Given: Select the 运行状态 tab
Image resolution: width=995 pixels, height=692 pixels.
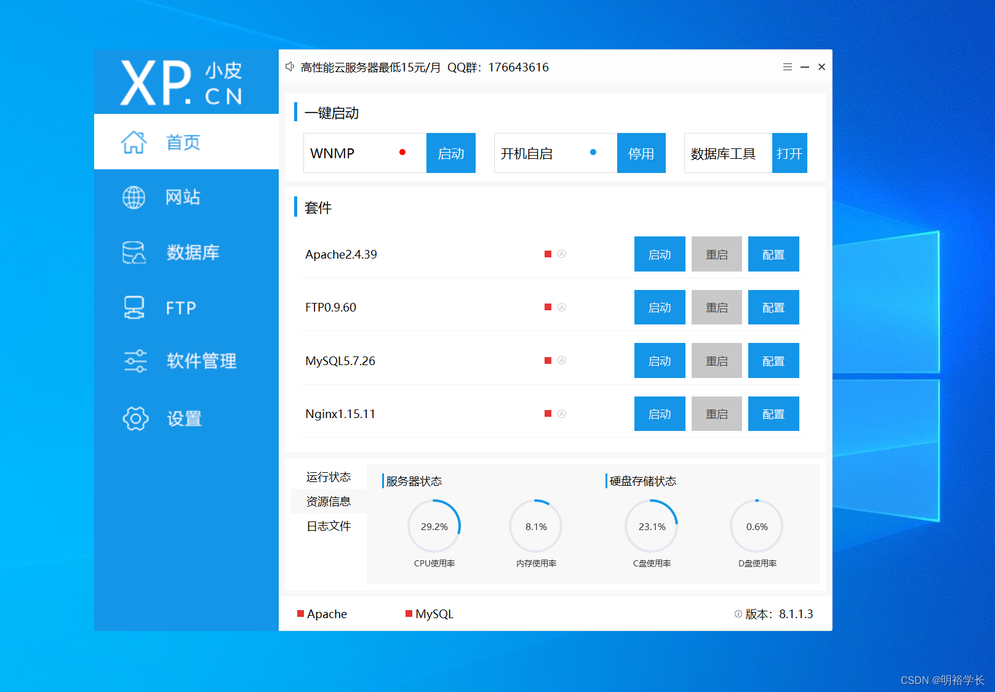Looking at the screenshot, I should 329,477.
